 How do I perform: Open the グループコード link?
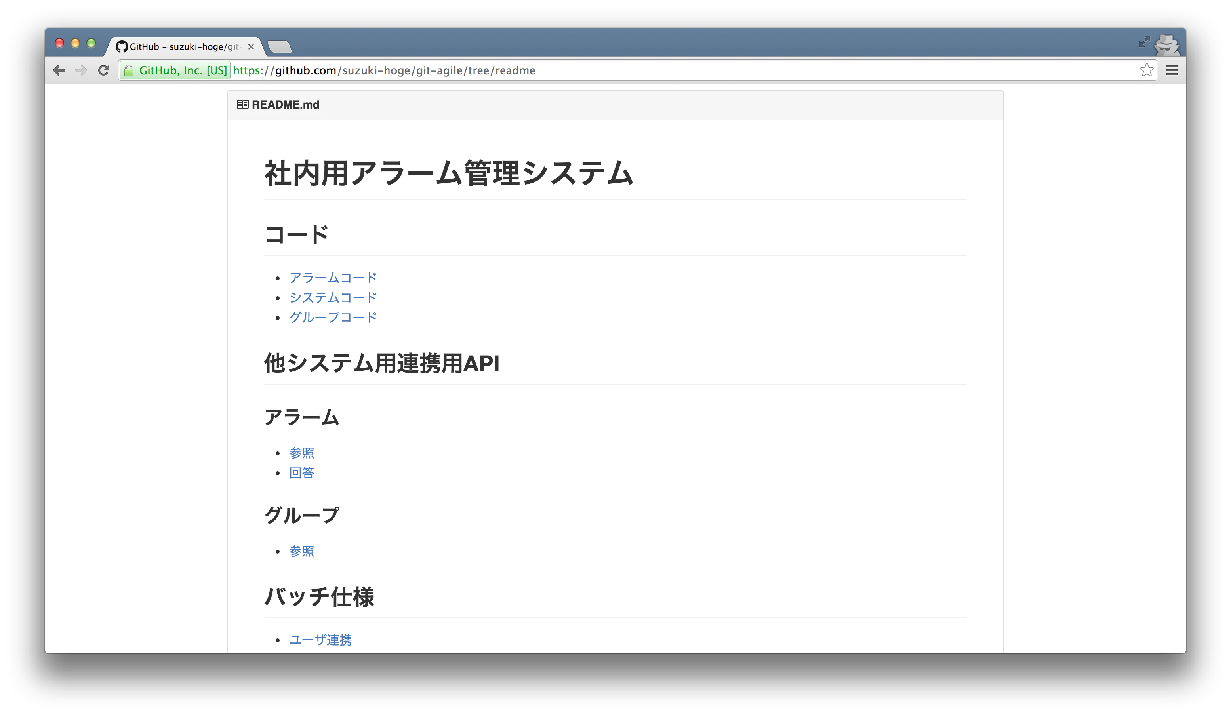pyautogui.click(x=333, y=318)
